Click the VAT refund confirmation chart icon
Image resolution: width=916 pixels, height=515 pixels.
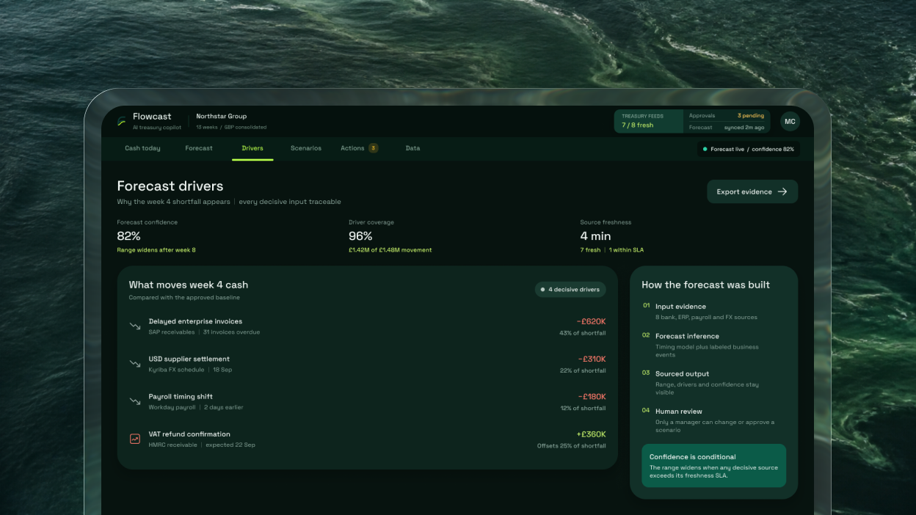coord(135,439)
